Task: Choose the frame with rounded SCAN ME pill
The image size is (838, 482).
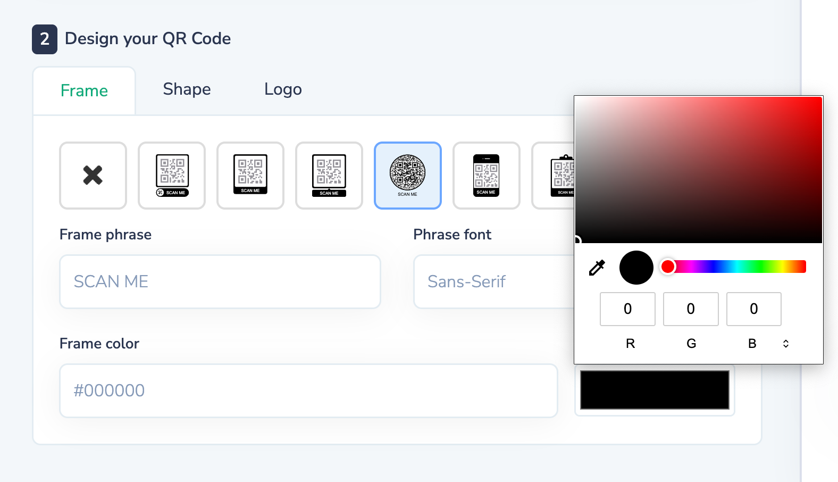Action: coord(172,176)
